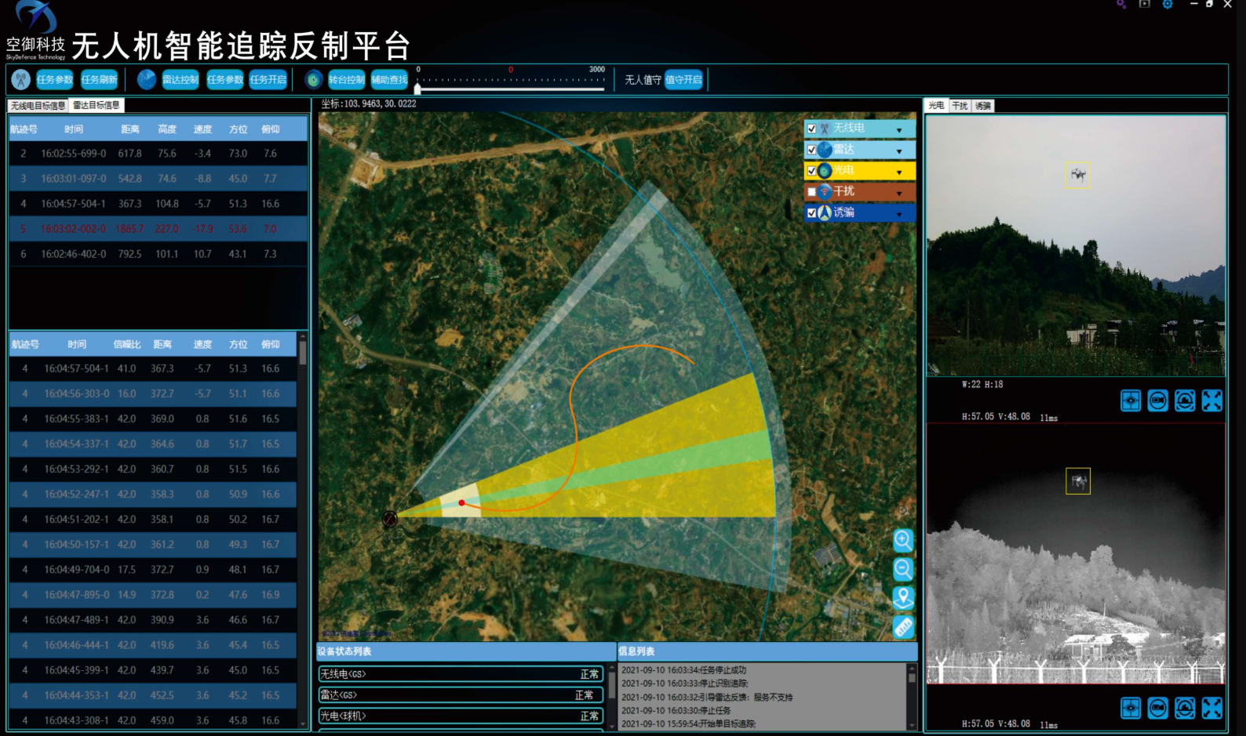The height and width of the screenshot is (736, 1246).
Task: Switch to the 无线电目标信息 tab
Action: (x=38, y=106)
